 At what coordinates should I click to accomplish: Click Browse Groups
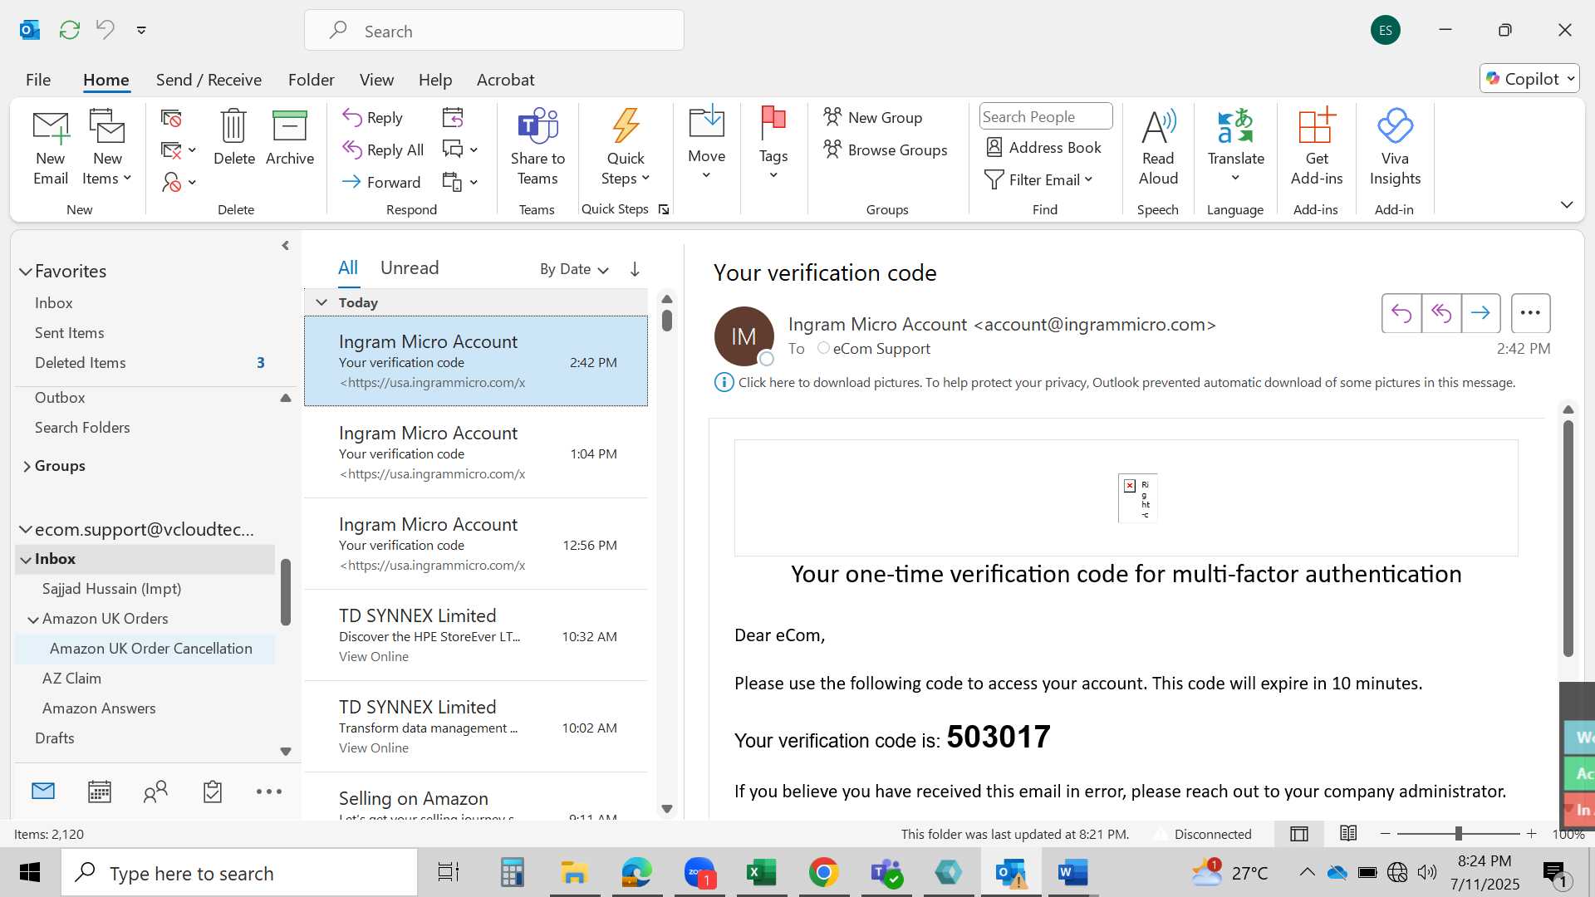pos(886,150)
